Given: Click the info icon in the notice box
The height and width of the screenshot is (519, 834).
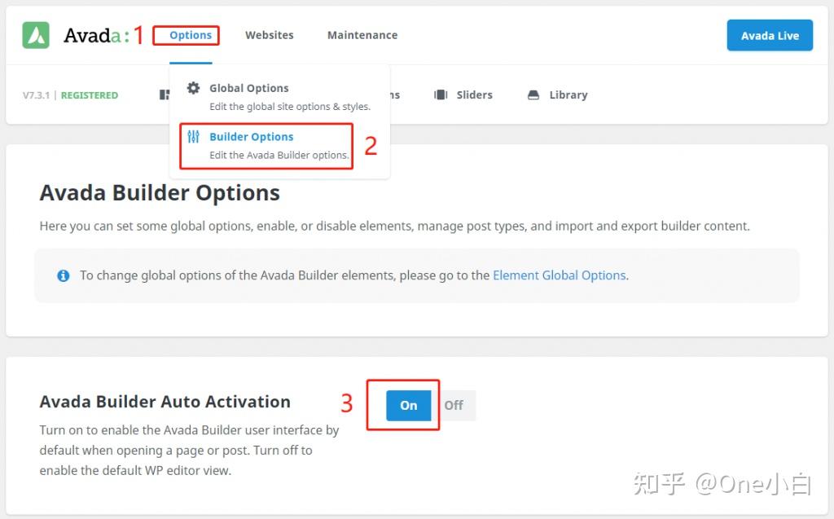Looking at the screenshot, I should tap(64, 275).
